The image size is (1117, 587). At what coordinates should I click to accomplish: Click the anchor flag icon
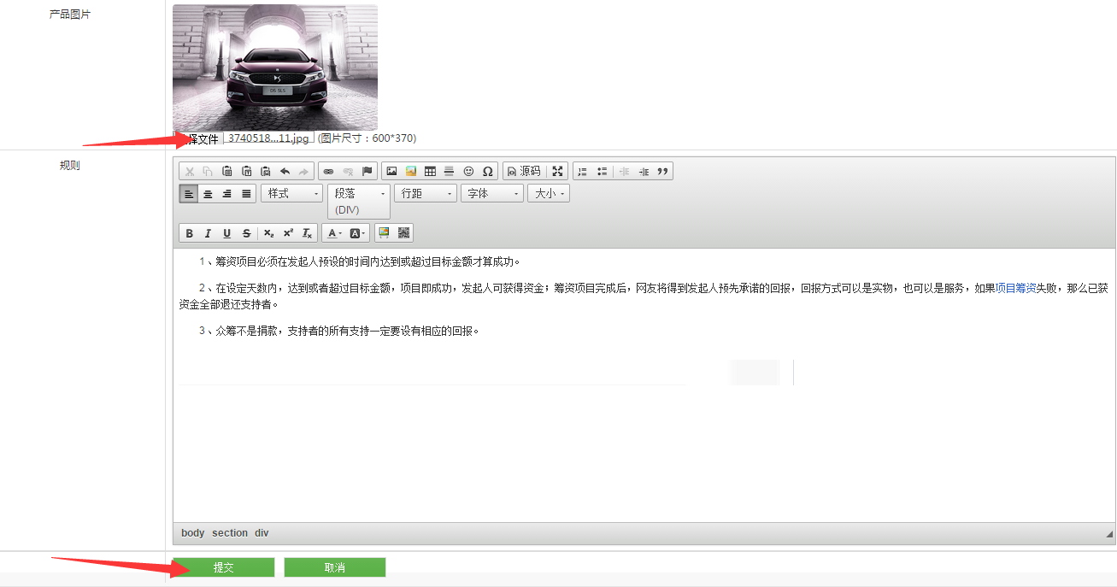pyautogui.click(x=367, y=172)
